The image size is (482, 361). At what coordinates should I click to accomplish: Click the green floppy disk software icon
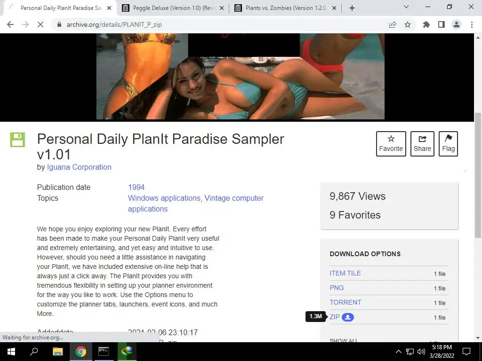point(17,140)
